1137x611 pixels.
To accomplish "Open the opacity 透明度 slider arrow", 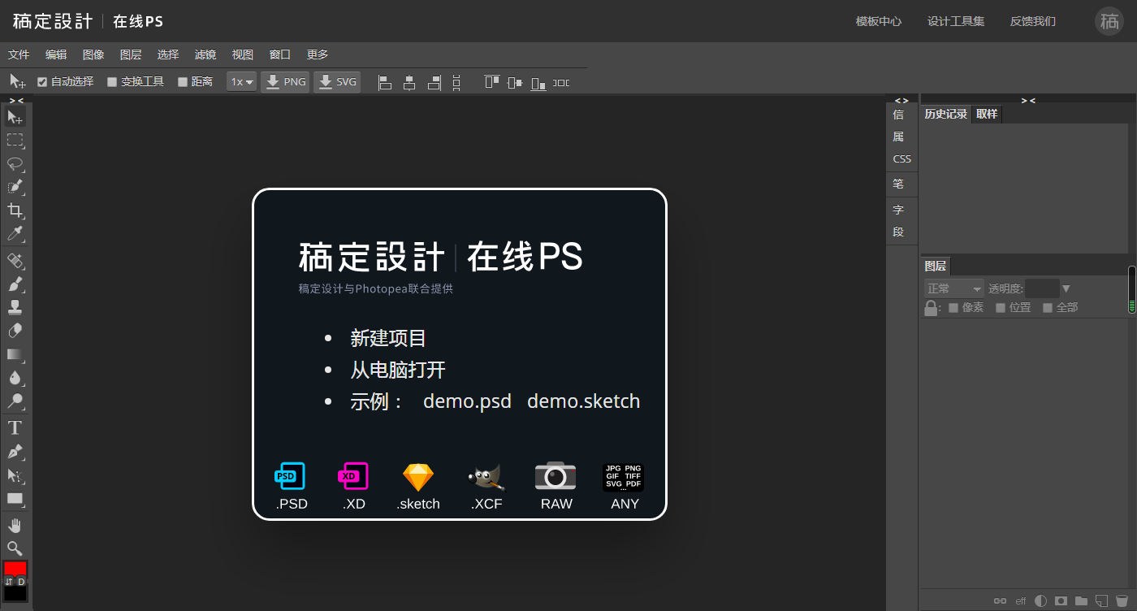I will coord(1066,288).
